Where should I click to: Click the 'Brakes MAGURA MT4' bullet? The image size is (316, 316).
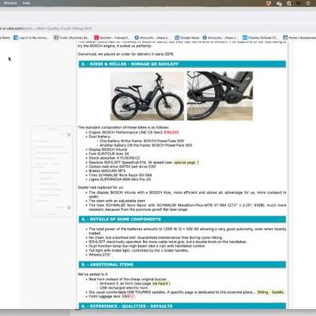tap(107, 171)
